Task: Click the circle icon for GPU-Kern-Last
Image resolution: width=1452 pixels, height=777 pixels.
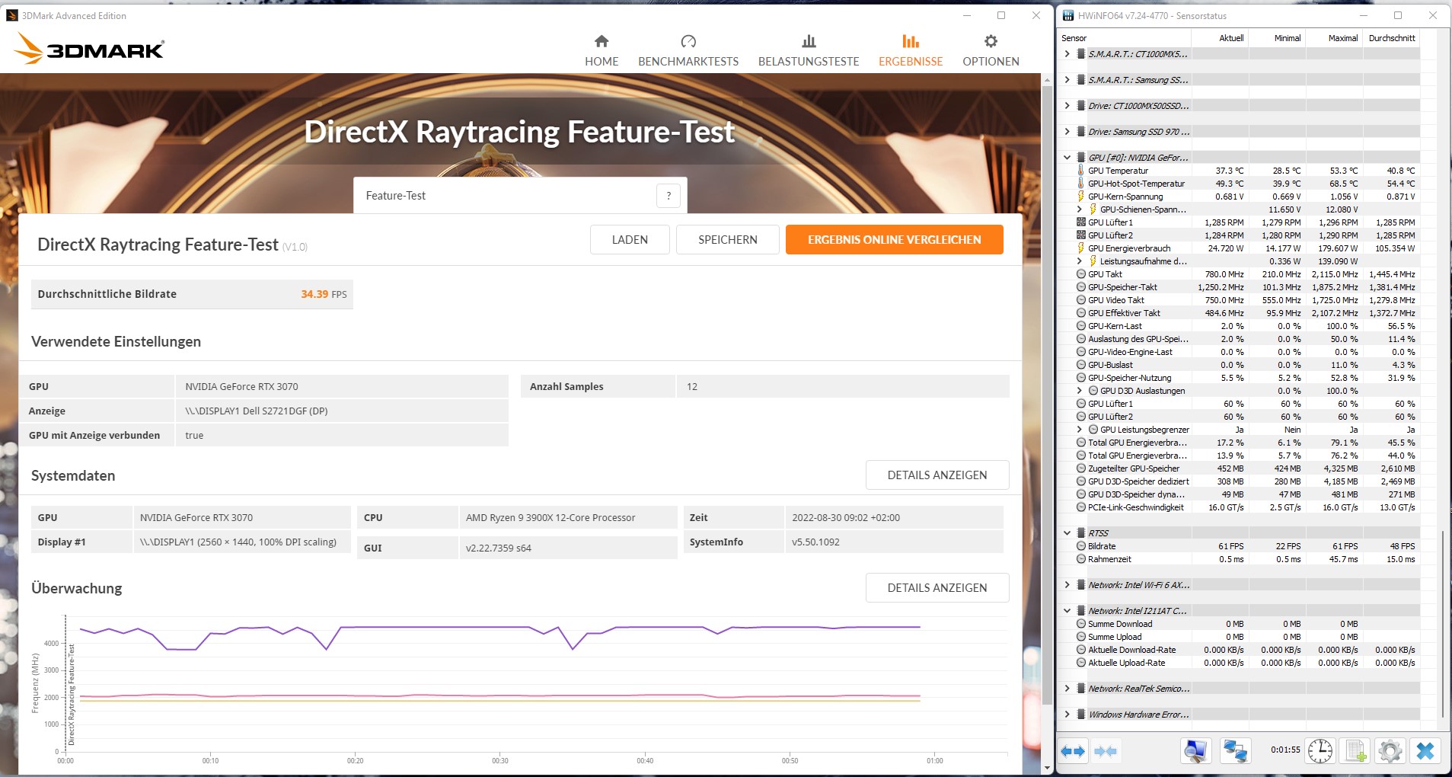Action: point(1081,326)
